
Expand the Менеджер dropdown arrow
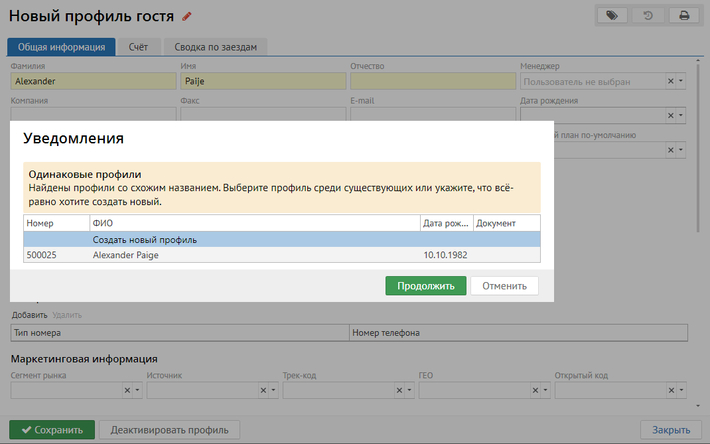[681, 81]
